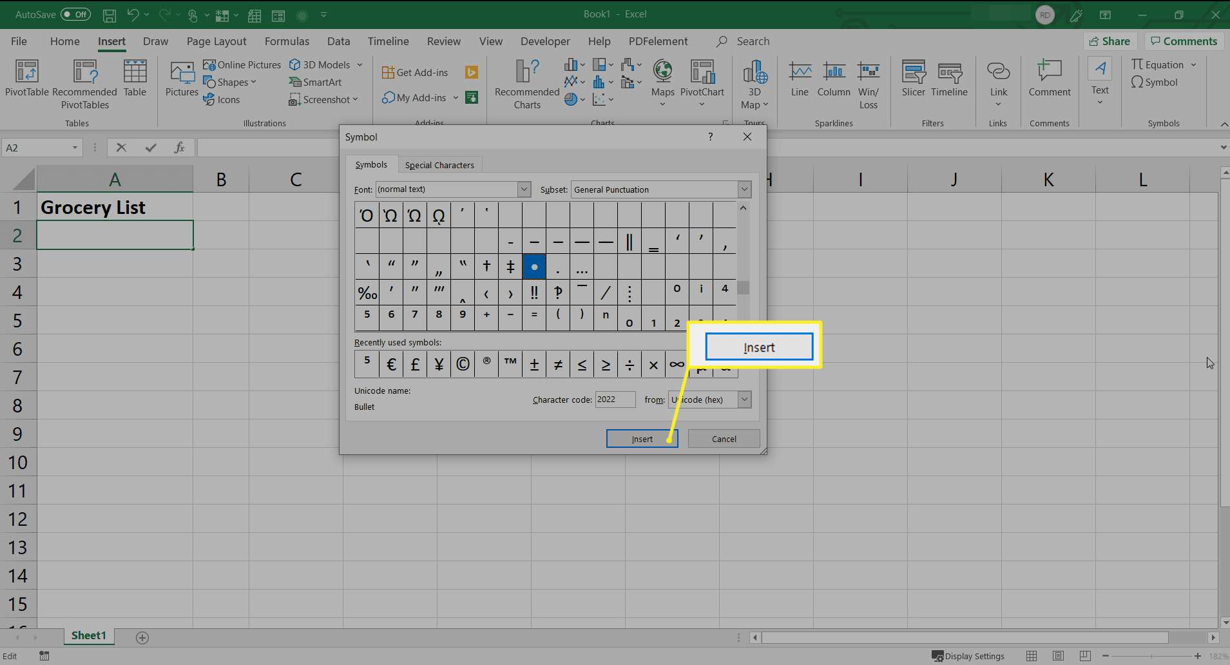Insert a PivotTable
The height and width of the screenshot is (665, 1230).
[x=27, y=78]
